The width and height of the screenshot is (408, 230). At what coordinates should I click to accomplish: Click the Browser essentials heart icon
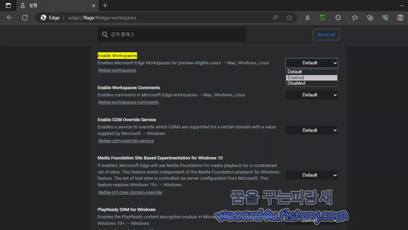[x=385, y=17]
